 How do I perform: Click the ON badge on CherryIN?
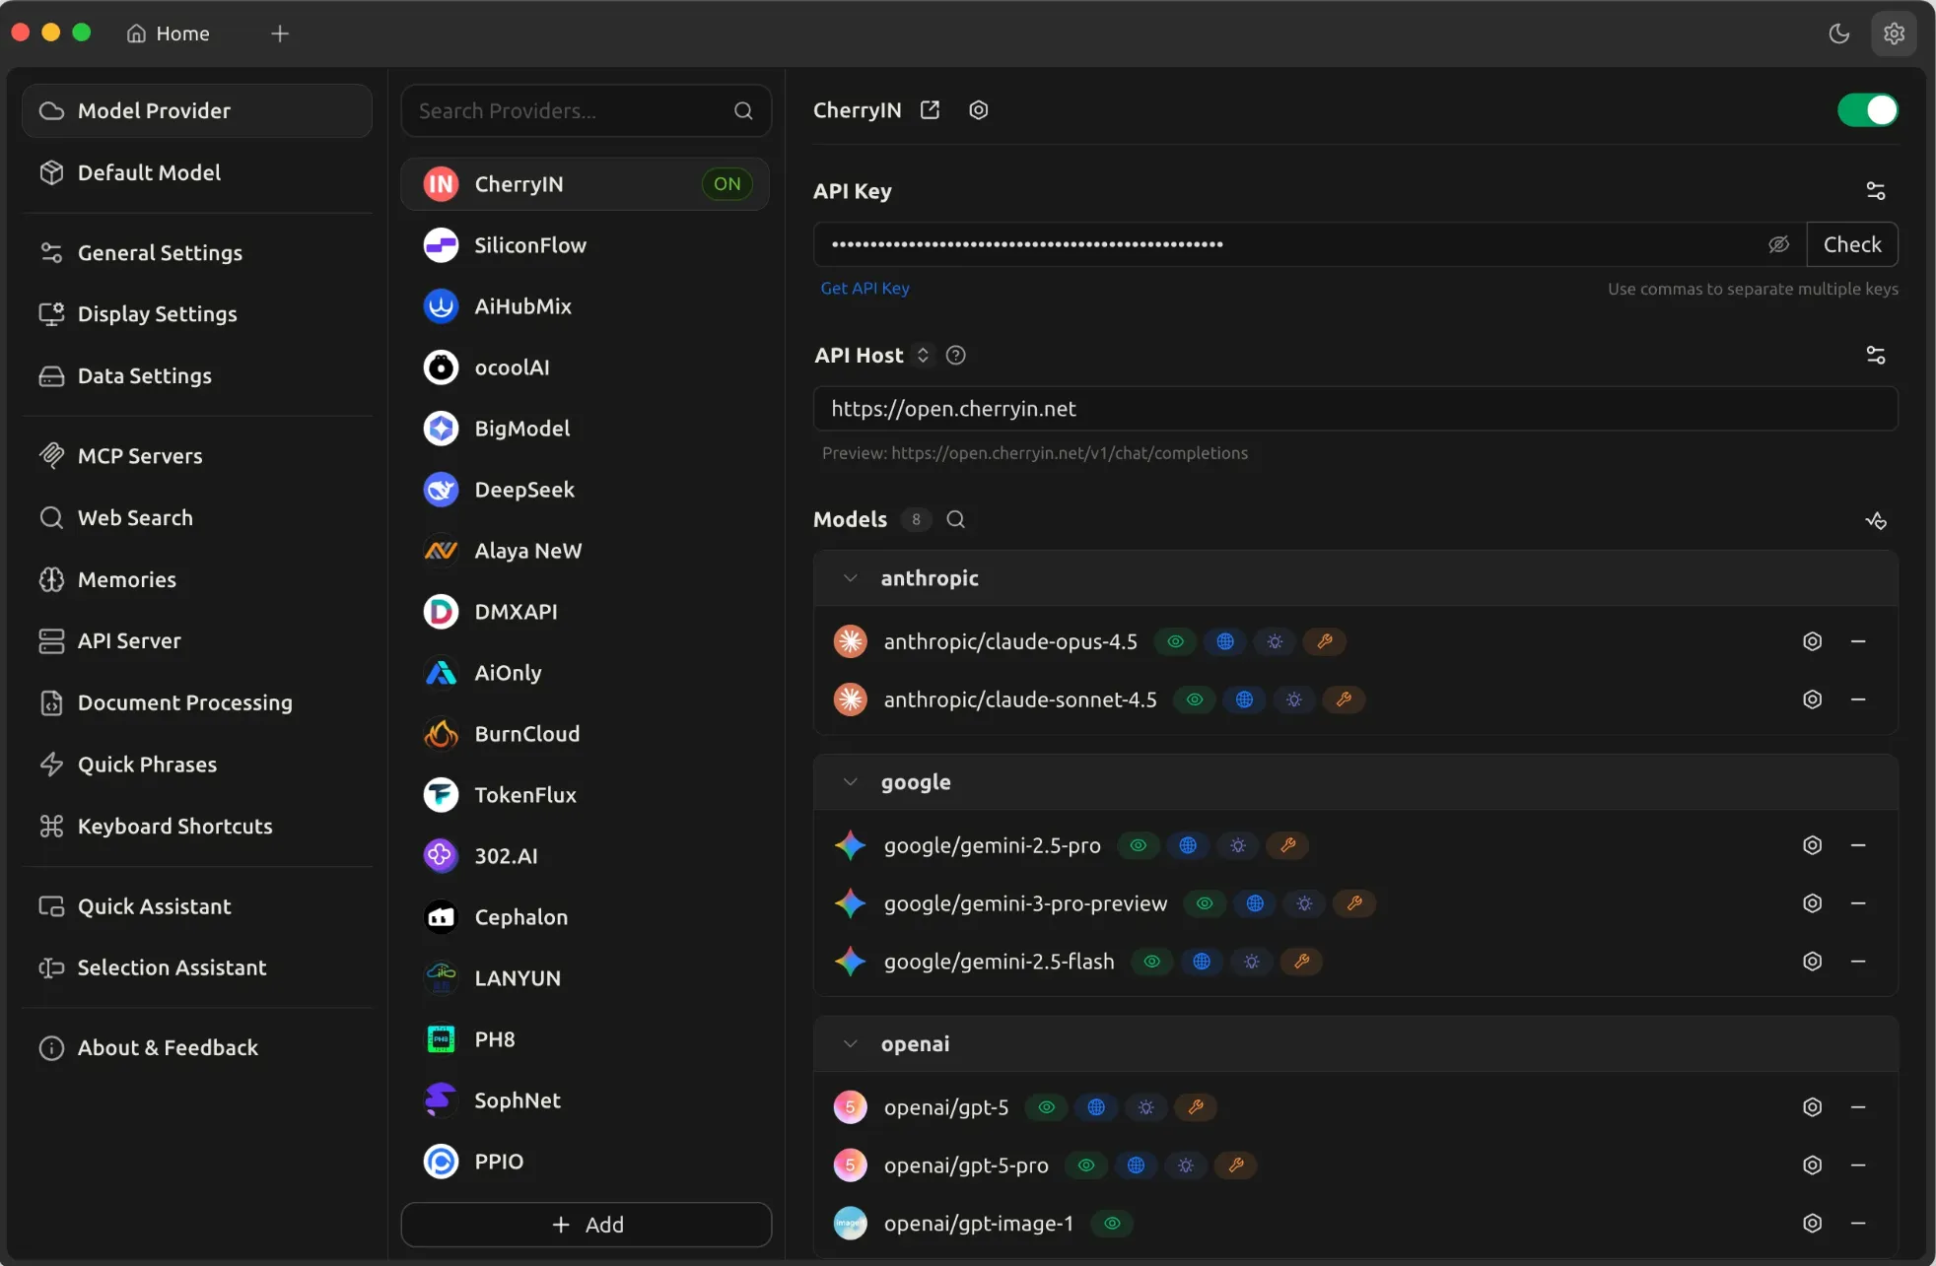tap(727, 184)
